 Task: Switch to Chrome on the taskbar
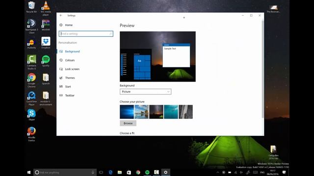(x=138, y=172)
